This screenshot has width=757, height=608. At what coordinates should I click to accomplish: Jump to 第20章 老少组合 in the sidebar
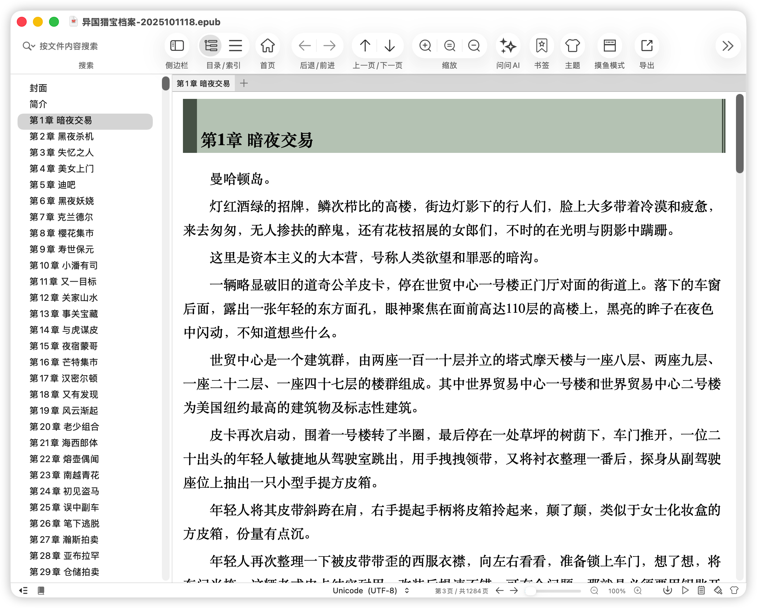pyautogui.click(x=64, y=427)
